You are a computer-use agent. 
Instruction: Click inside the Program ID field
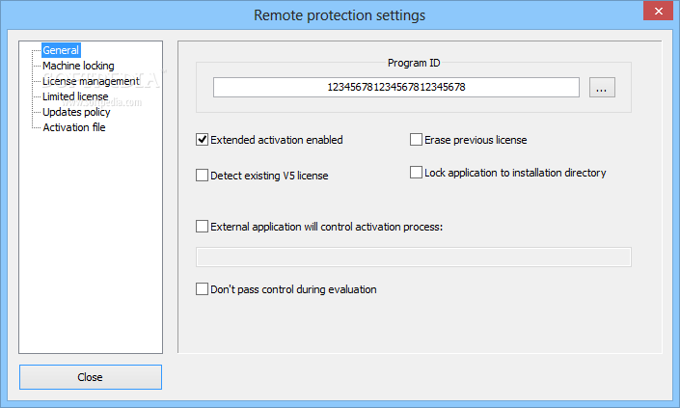[396, 88]
